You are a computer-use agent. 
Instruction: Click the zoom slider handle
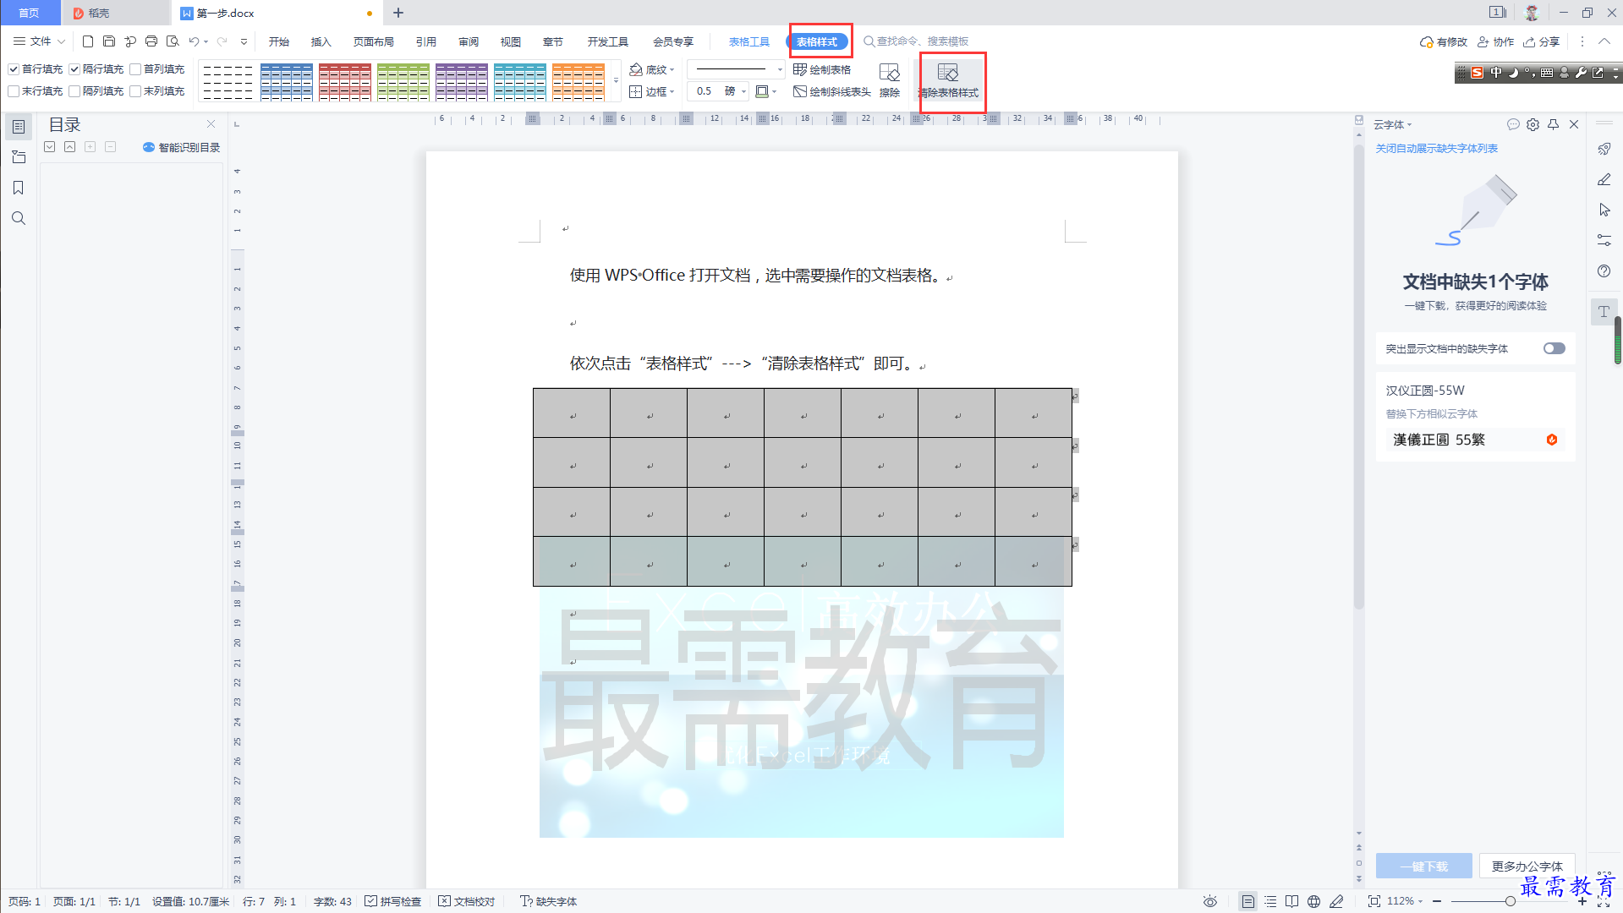(x=1511, y=901)
